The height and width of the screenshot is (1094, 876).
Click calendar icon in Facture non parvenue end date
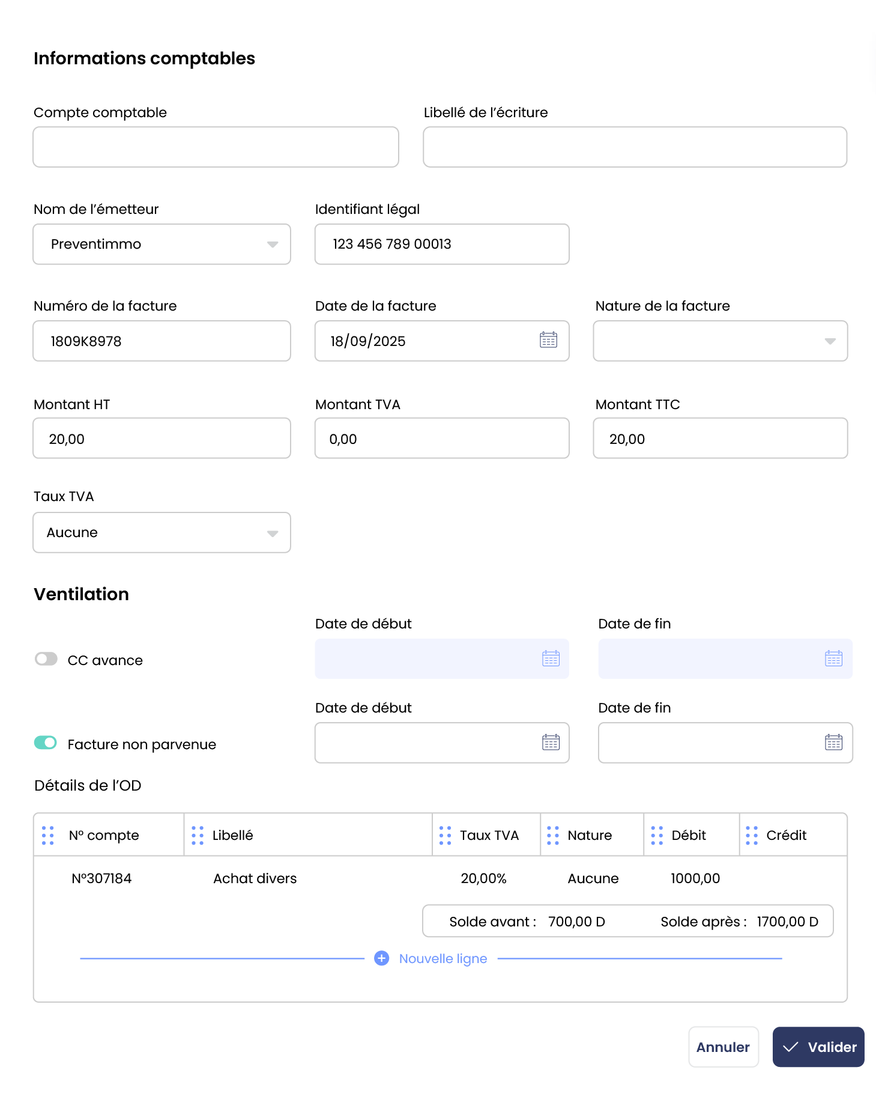pyautogui.click(x=833, y=743)
